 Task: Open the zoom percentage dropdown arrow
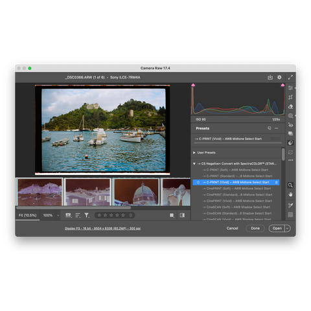[x=58, y=215]
